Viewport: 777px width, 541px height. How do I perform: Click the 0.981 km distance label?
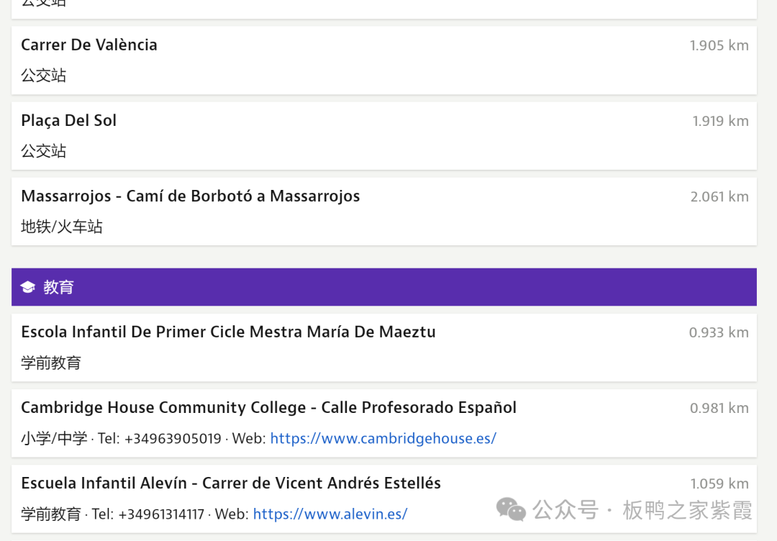[x=719, y=408]
